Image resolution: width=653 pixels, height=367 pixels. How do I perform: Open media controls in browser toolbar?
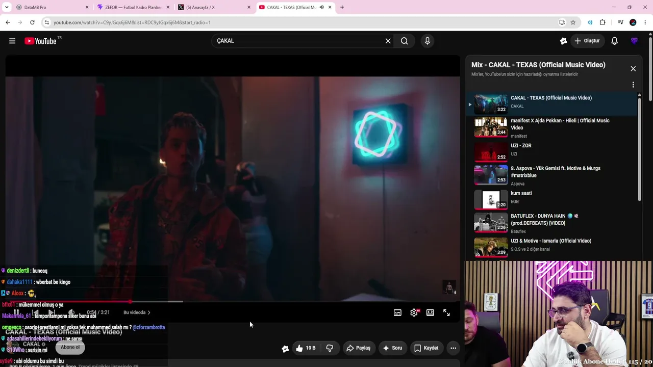pos(620,22)
